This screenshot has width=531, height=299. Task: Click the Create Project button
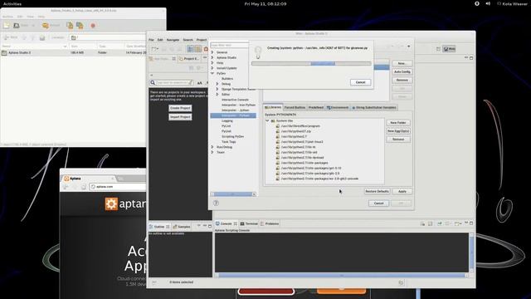pos(180,108)
